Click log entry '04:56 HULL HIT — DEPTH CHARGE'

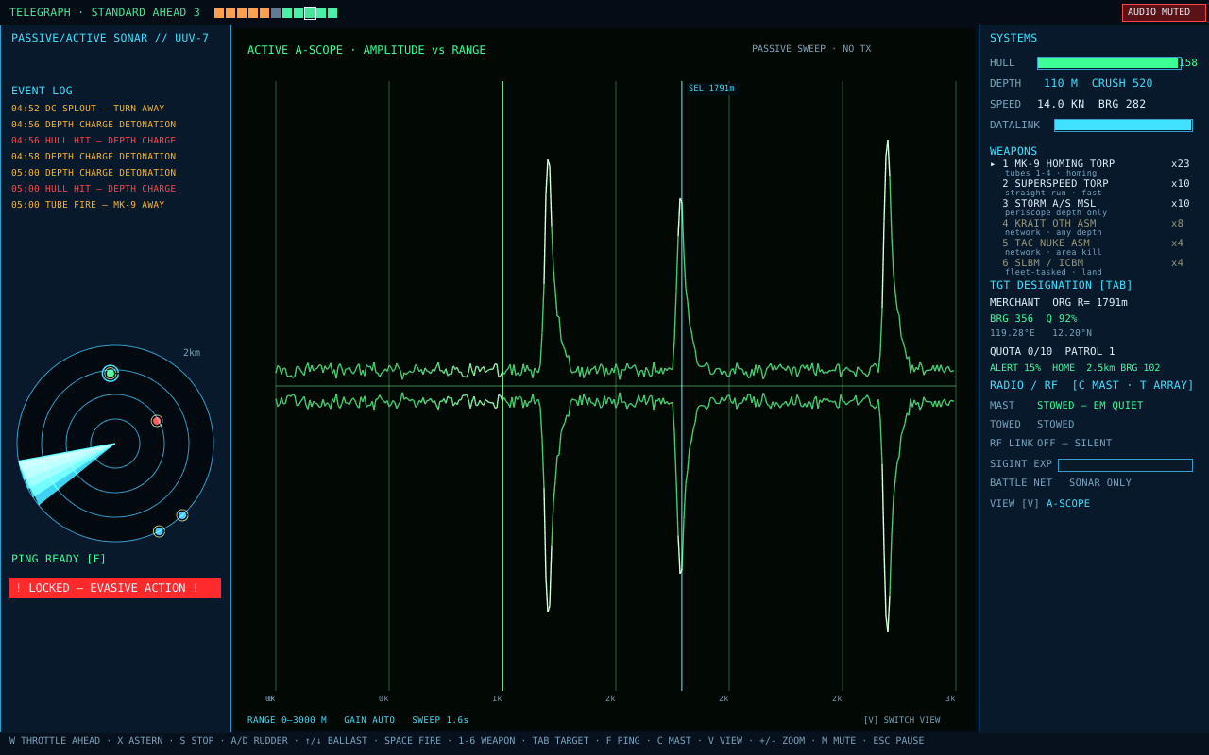(x=94, y=141)
